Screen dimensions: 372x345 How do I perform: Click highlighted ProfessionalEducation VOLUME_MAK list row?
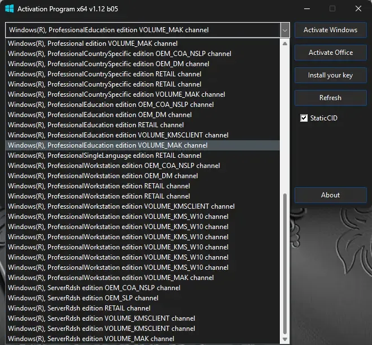(x=142, y=145)
